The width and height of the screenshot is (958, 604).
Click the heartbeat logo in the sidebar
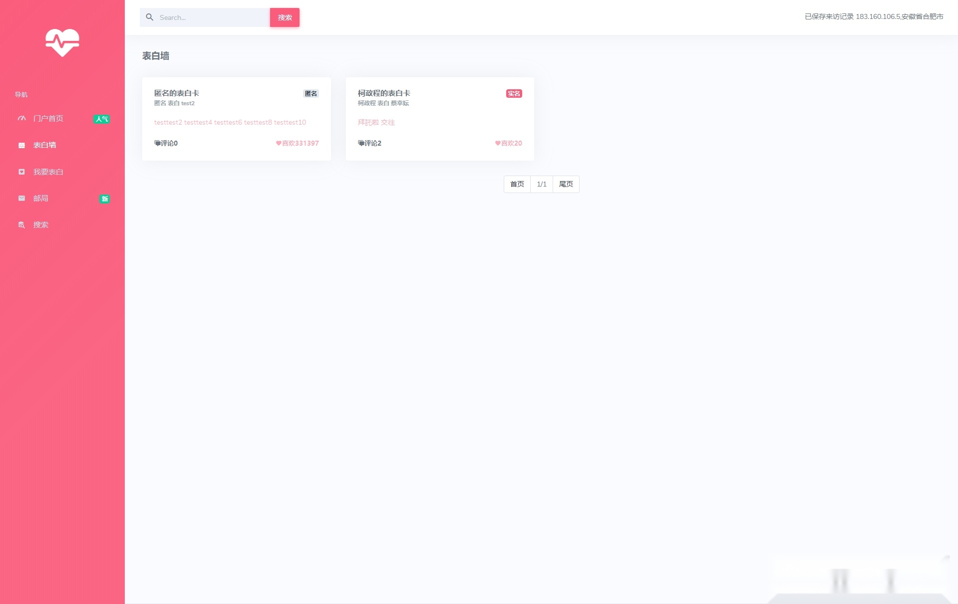tap(62, 43)
